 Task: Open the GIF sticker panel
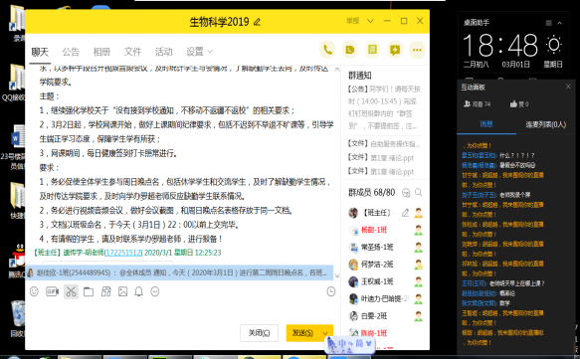coord(52,291)
